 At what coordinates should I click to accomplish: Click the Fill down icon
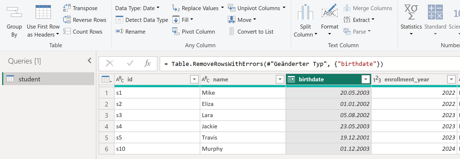click(x=176, y=20)
